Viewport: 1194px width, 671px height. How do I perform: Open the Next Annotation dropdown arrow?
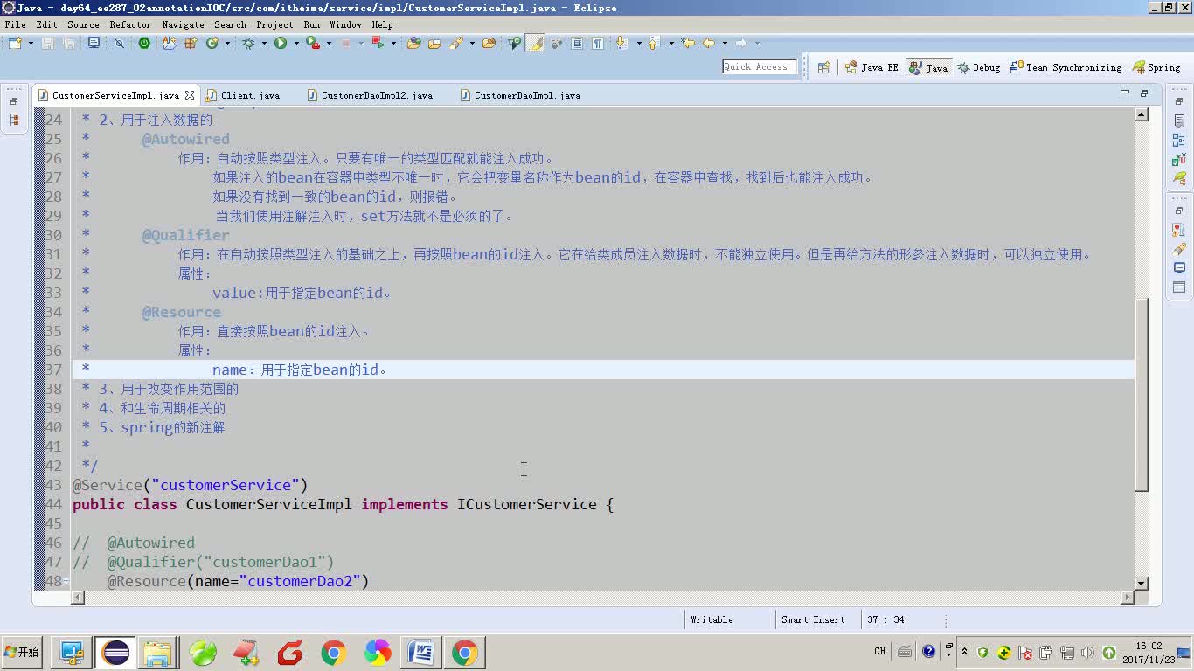pos(639,43)
